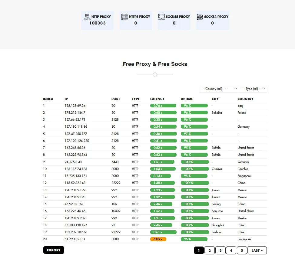Click the SOCKS4 Proxy card
The height and width of the screenshot is (255, 295).
(212, 20)
